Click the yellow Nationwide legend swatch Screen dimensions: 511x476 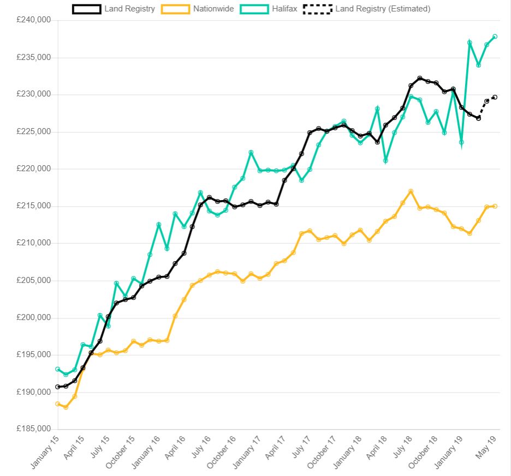pos(176,9)
